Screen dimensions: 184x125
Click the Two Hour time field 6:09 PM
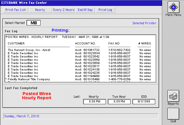point(119,102)
